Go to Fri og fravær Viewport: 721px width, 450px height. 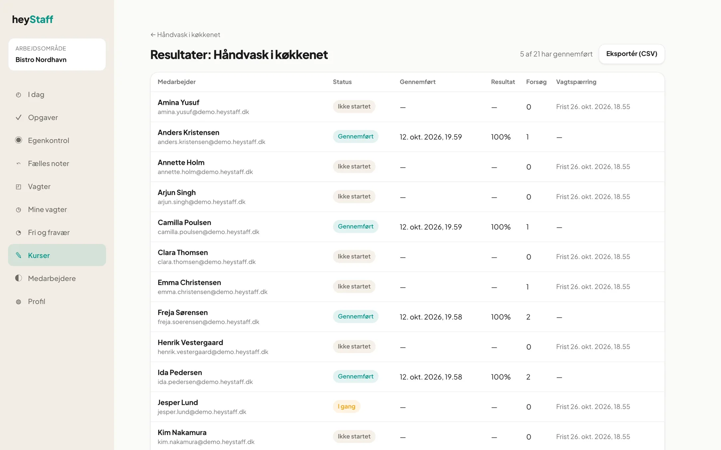click(x=57, y=233)
